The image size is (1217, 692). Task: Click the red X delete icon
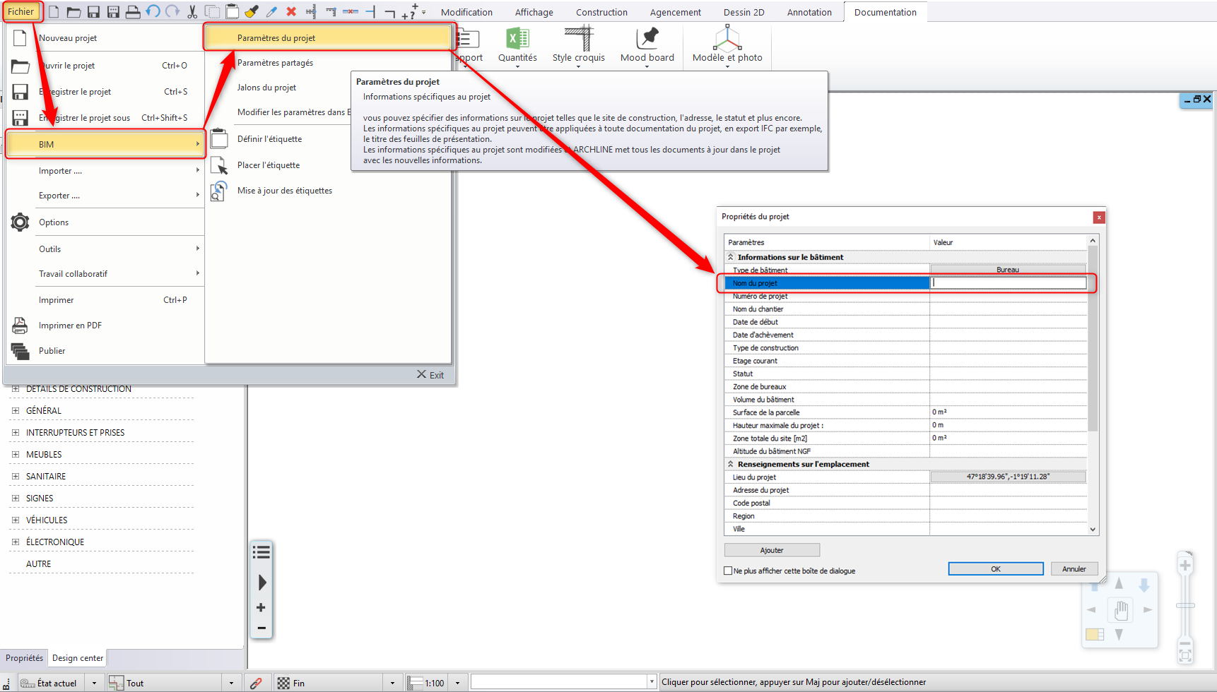pyautogui.click(x=291, y=12)
